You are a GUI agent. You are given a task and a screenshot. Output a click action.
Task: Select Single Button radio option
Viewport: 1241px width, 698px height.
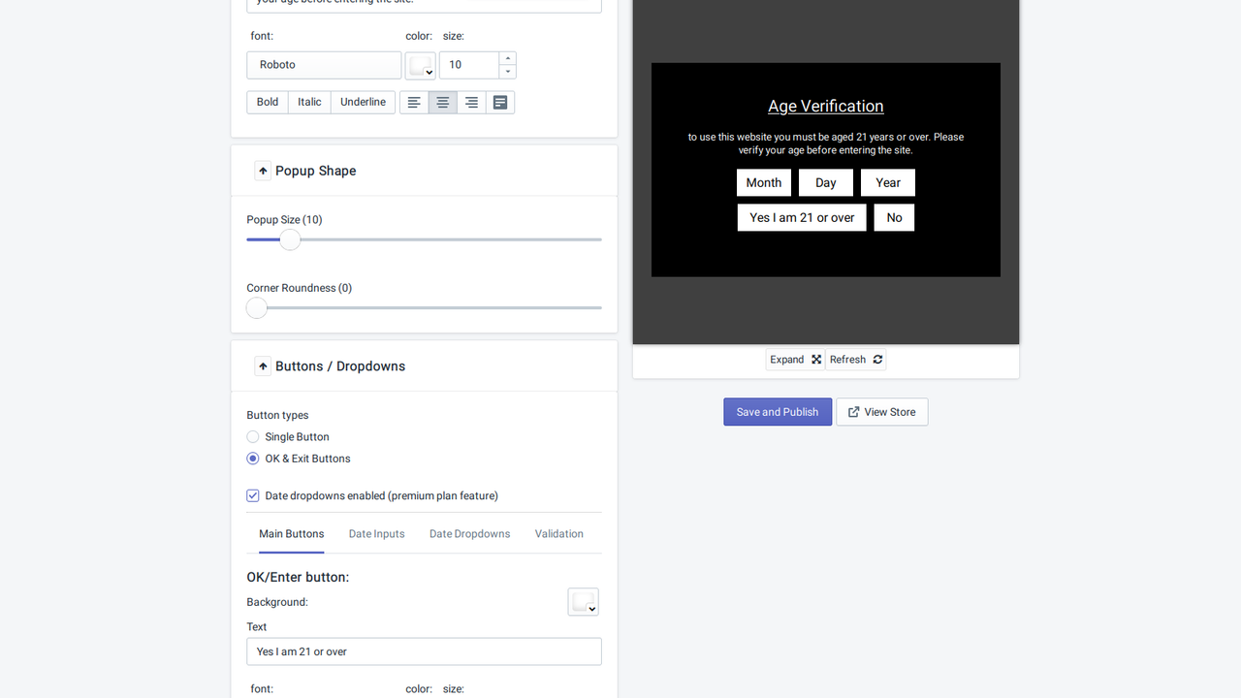click(253, 437)
